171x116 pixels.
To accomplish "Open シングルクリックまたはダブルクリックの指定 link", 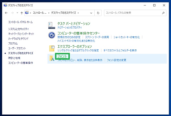I will click(x=78, y=51).
